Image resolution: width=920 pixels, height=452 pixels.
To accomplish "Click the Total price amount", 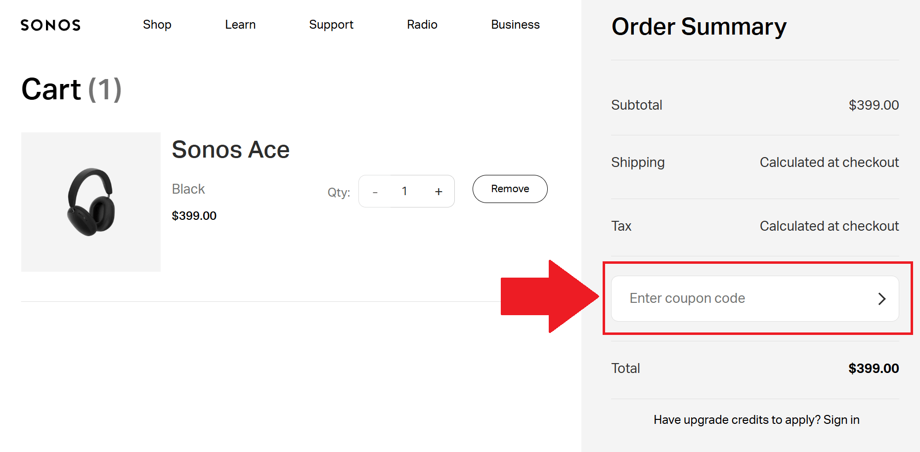I will [x=874, y=369].
